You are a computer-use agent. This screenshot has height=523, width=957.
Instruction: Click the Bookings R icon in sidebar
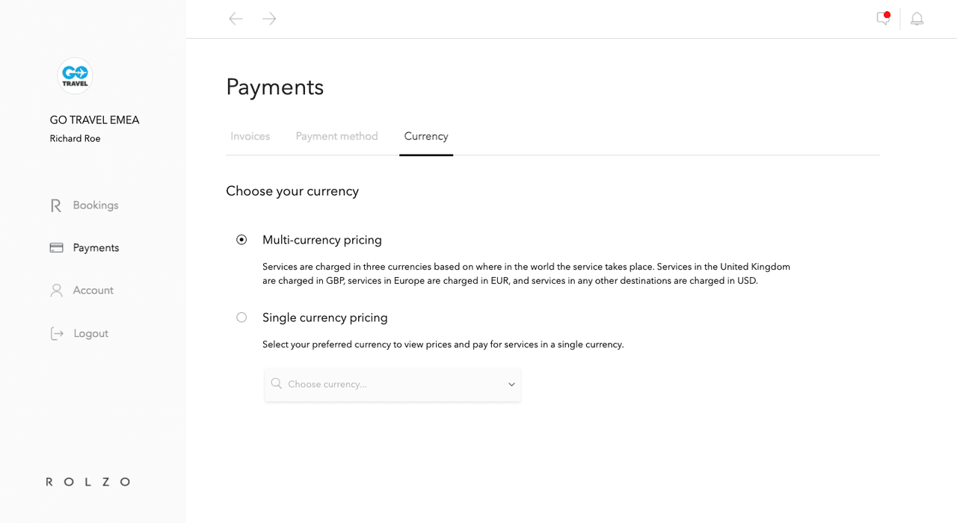56,205
